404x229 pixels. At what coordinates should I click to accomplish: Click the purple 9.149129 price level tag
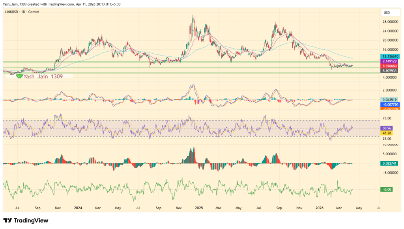pos(389,62)
